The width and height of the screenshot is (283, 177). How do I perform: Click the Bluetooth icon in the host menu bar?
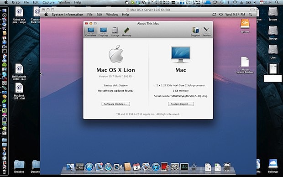tap(228, 2)
